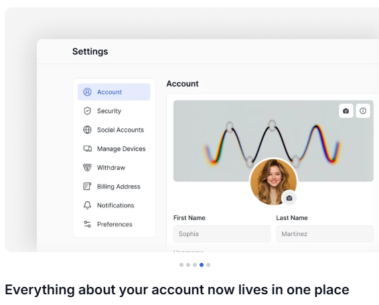This screenshot has width=379, height=305.
Task: Click the wave cover banner image
Action: tap(273, 140)
